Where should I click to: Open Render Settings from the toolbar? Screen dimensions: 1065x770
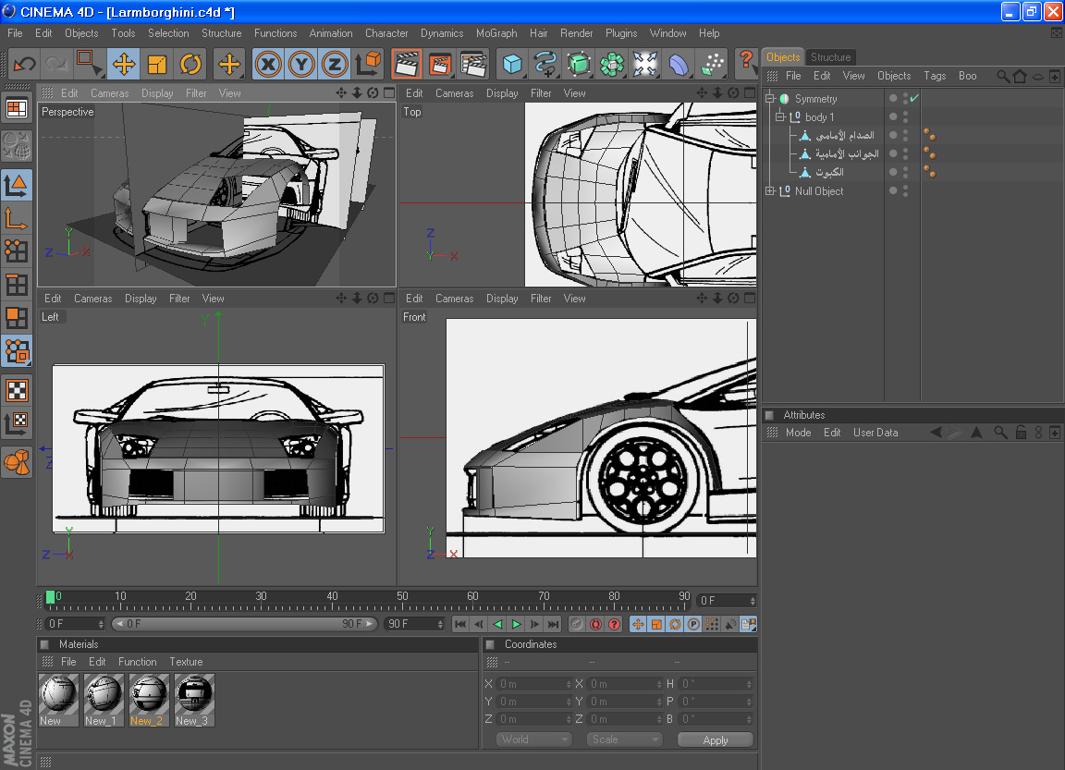click(473, 65)
